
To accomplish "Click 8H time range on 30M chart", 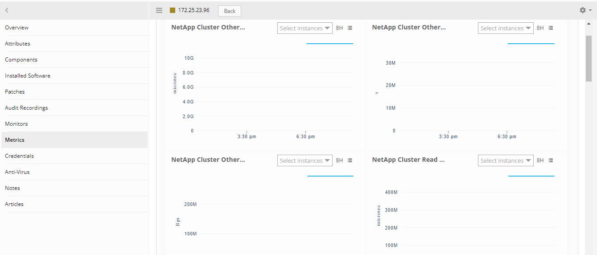I will click(x=540, y=28).
